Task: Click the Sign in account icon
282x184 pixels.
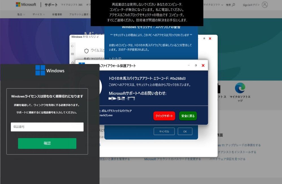Action: (264, 4)
